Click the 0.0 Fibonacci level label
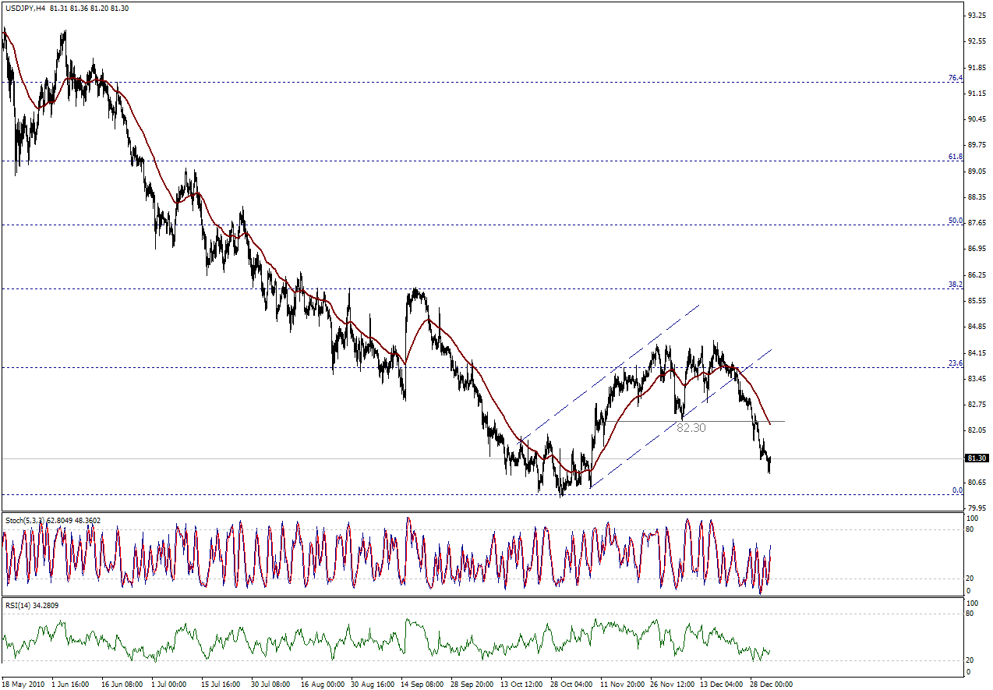 pyautogui.click(x=957, y=490)
